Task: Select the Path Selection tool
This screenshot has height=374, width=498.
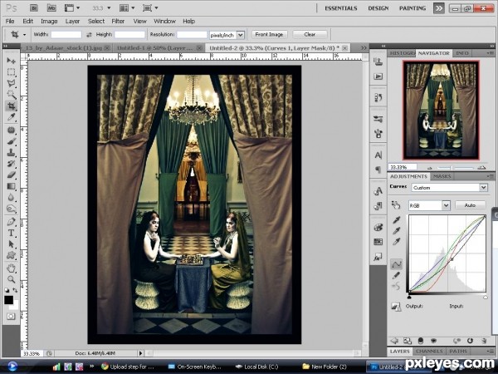Action: [x=11, y=244]
